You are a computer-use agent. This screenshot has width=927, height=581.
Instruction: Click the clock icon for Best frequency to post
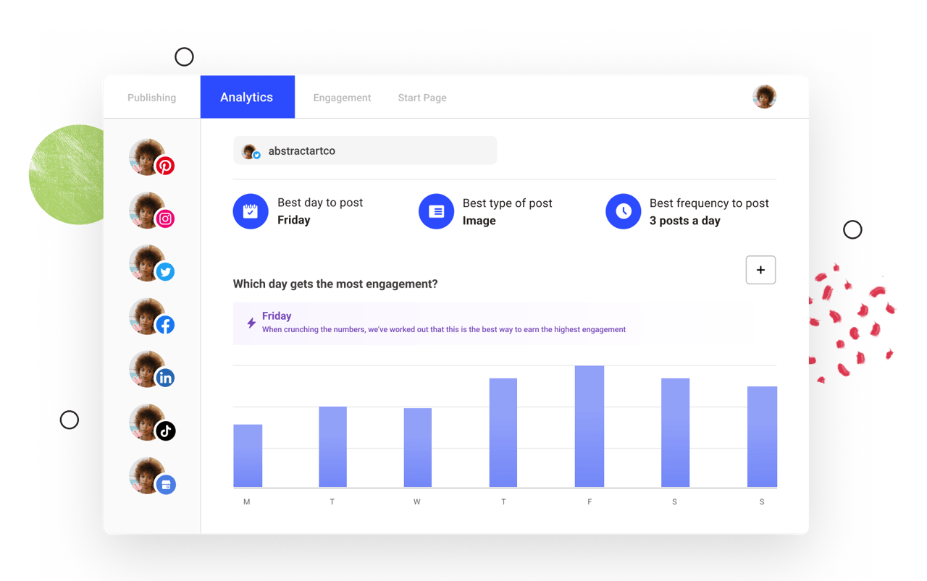(x=624, y=211)
